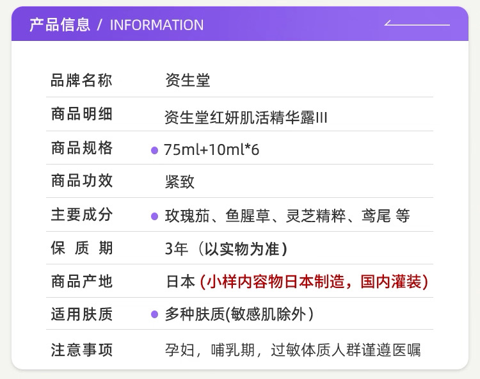Select the product name 资生堂红妍肌活精华露III
The width and height of the screenshot is (480, 379).
246,117
